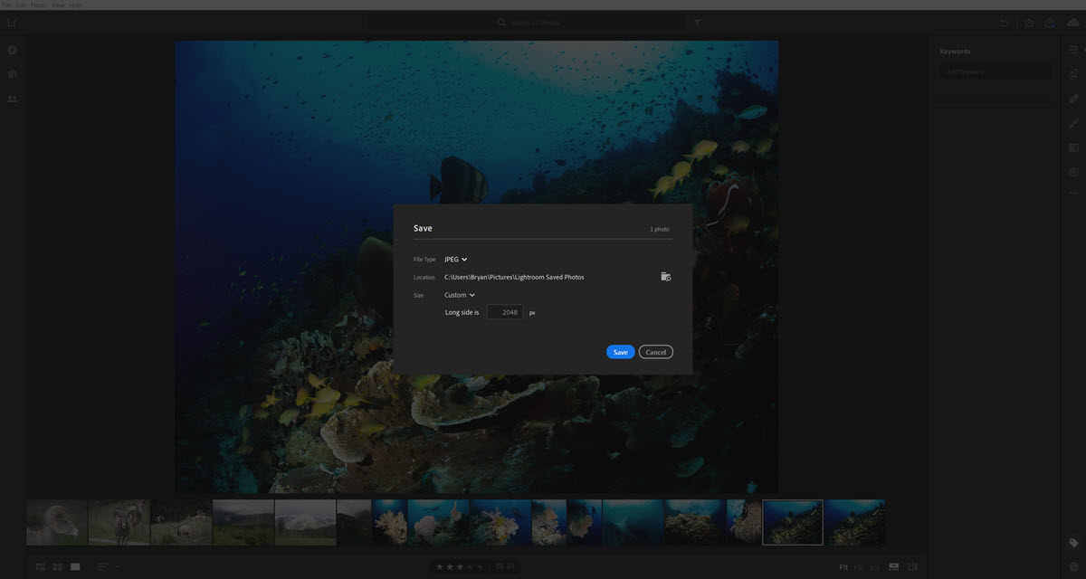Click the blue Save button
Image resolution: width=1086 pixels, height=579 pixels.
coord(620,352)
